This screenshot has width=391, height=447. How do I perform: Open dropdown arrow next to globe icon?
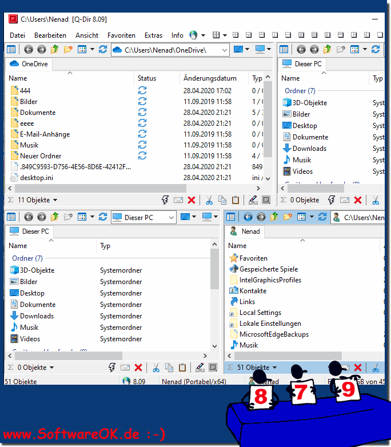tap(203, 35)
